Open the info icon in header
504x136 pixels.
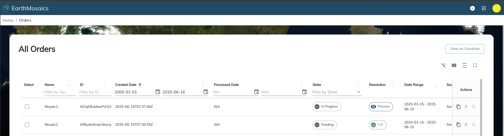click(x=472, y=8)
